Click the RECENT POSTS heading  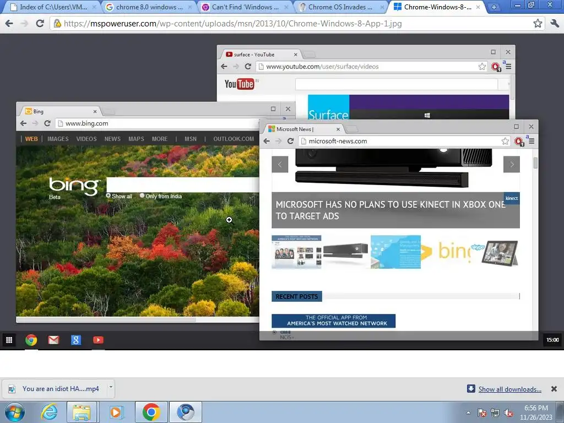pyautogui.click(x=297, y=296)
